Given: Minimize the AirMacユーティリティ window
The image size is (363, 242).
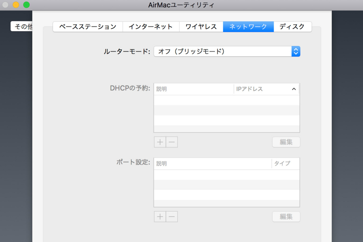Looking at the screenshot, I should click(16, 5).
